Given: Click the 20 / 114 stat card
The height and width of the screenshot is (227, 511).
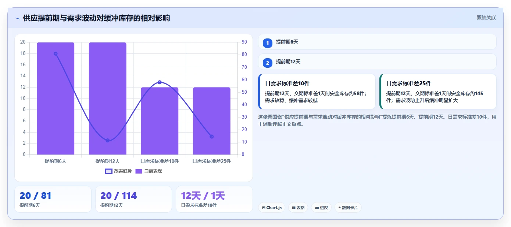Looking at the screenshot, I should point(133,199).
